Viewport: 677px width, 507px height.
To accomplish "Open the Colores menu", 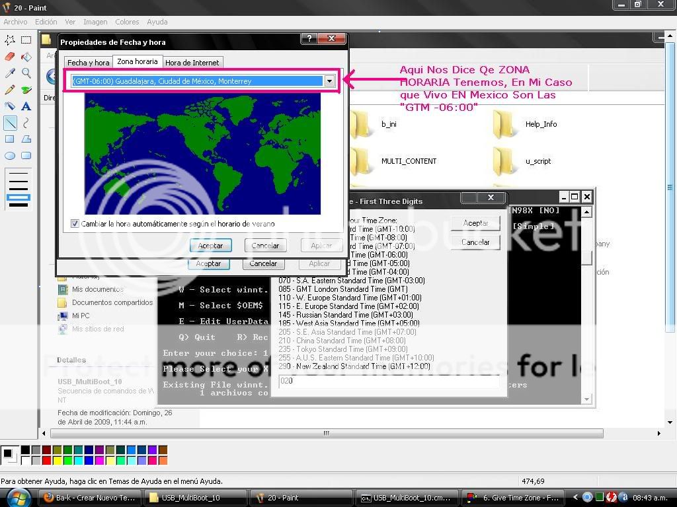I will tap(127, 22).
